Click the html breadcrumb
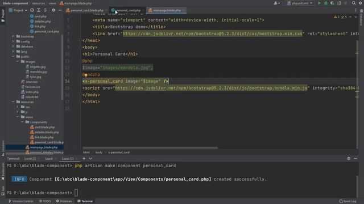This screenshot has width=364, height=204. [x=86, y=152]
